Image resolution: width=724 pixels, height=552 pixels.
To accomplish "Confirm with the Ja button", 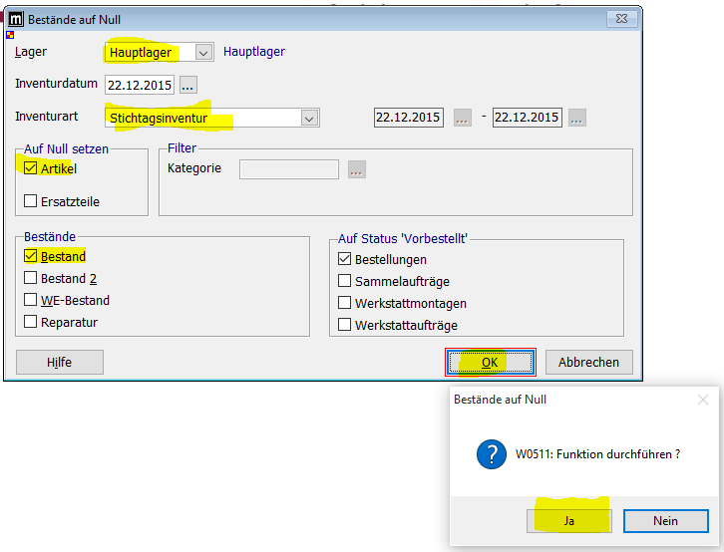I will 567,520.
